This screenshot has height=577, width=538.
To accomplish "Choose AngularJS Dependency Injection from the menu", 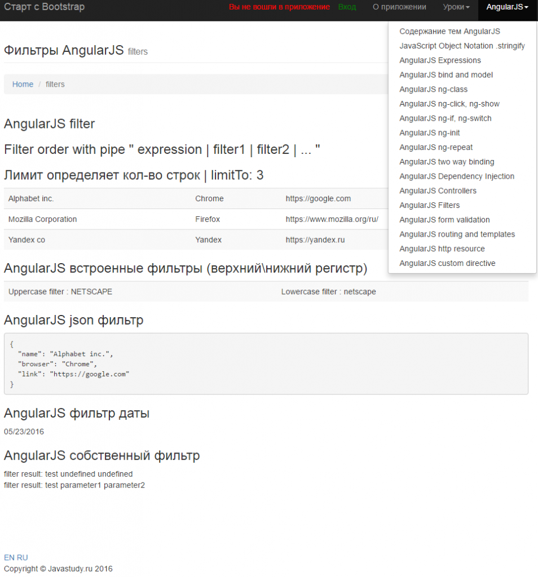I will point(457,176).
